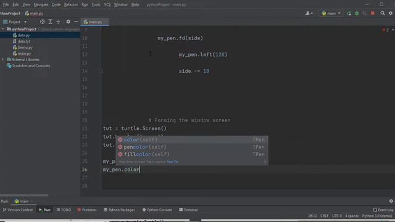Viewport: 395px width, 222px height.
Task: Collapse the pythonProject tree node
Action: click(2, 29)
